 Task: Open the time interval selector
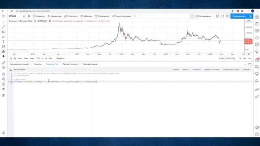coord(24,16)
